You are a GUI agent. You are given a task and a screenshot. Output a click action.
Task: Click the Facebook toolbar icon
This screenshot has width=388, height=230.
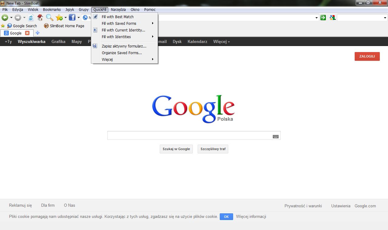(72, 18)
